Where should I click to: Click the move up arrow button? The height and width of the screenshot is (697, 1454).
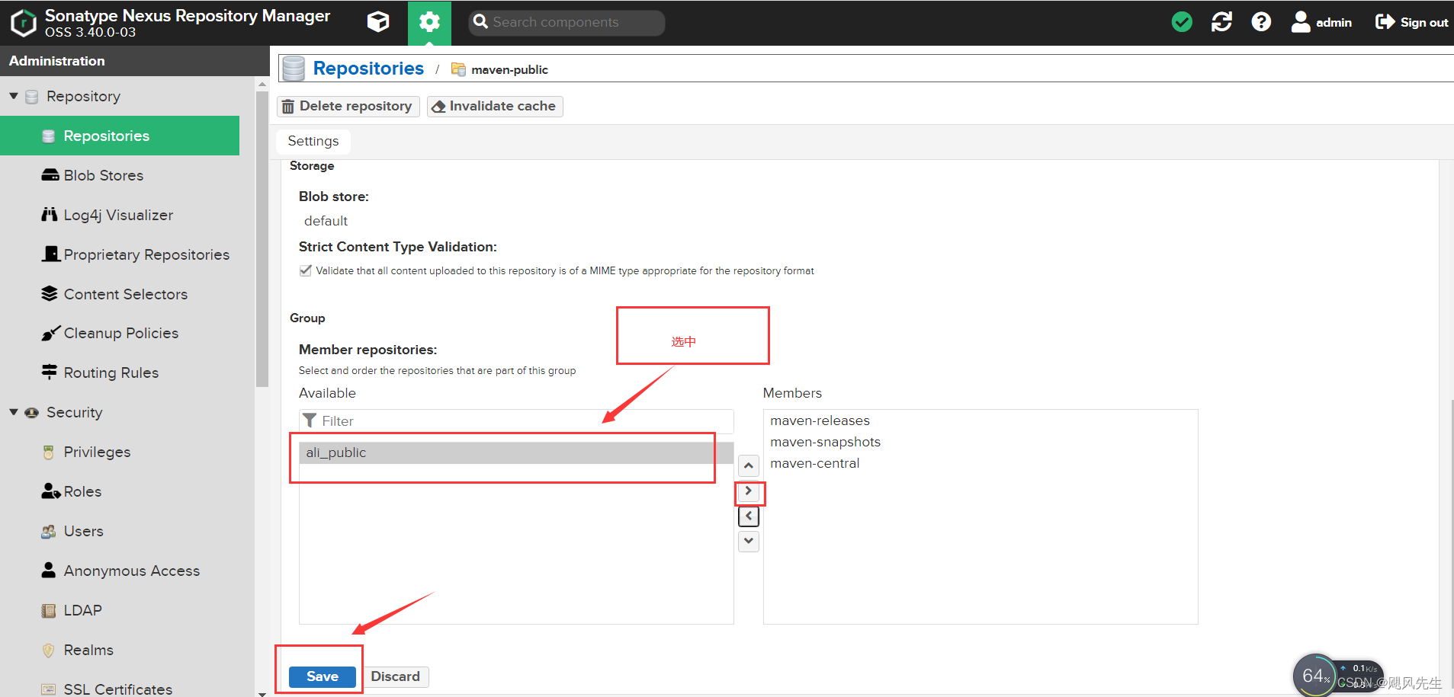(749, 465)
